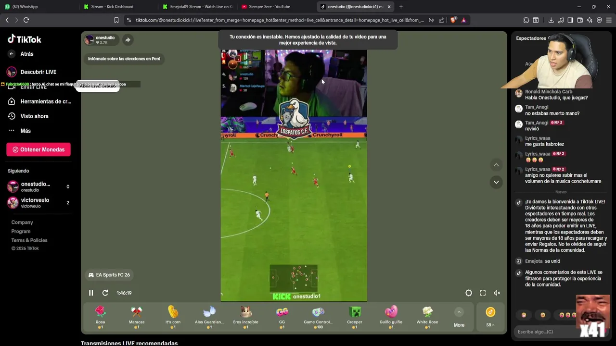Screen dimensions: 616x346
Task: Open Brave Shields lion icon
Action: (453, 20)
